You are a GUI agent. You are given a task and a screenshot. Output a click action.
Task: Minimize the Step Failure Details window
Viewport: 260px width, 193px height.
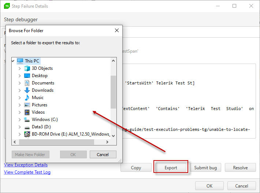click(x=218, y=6)
